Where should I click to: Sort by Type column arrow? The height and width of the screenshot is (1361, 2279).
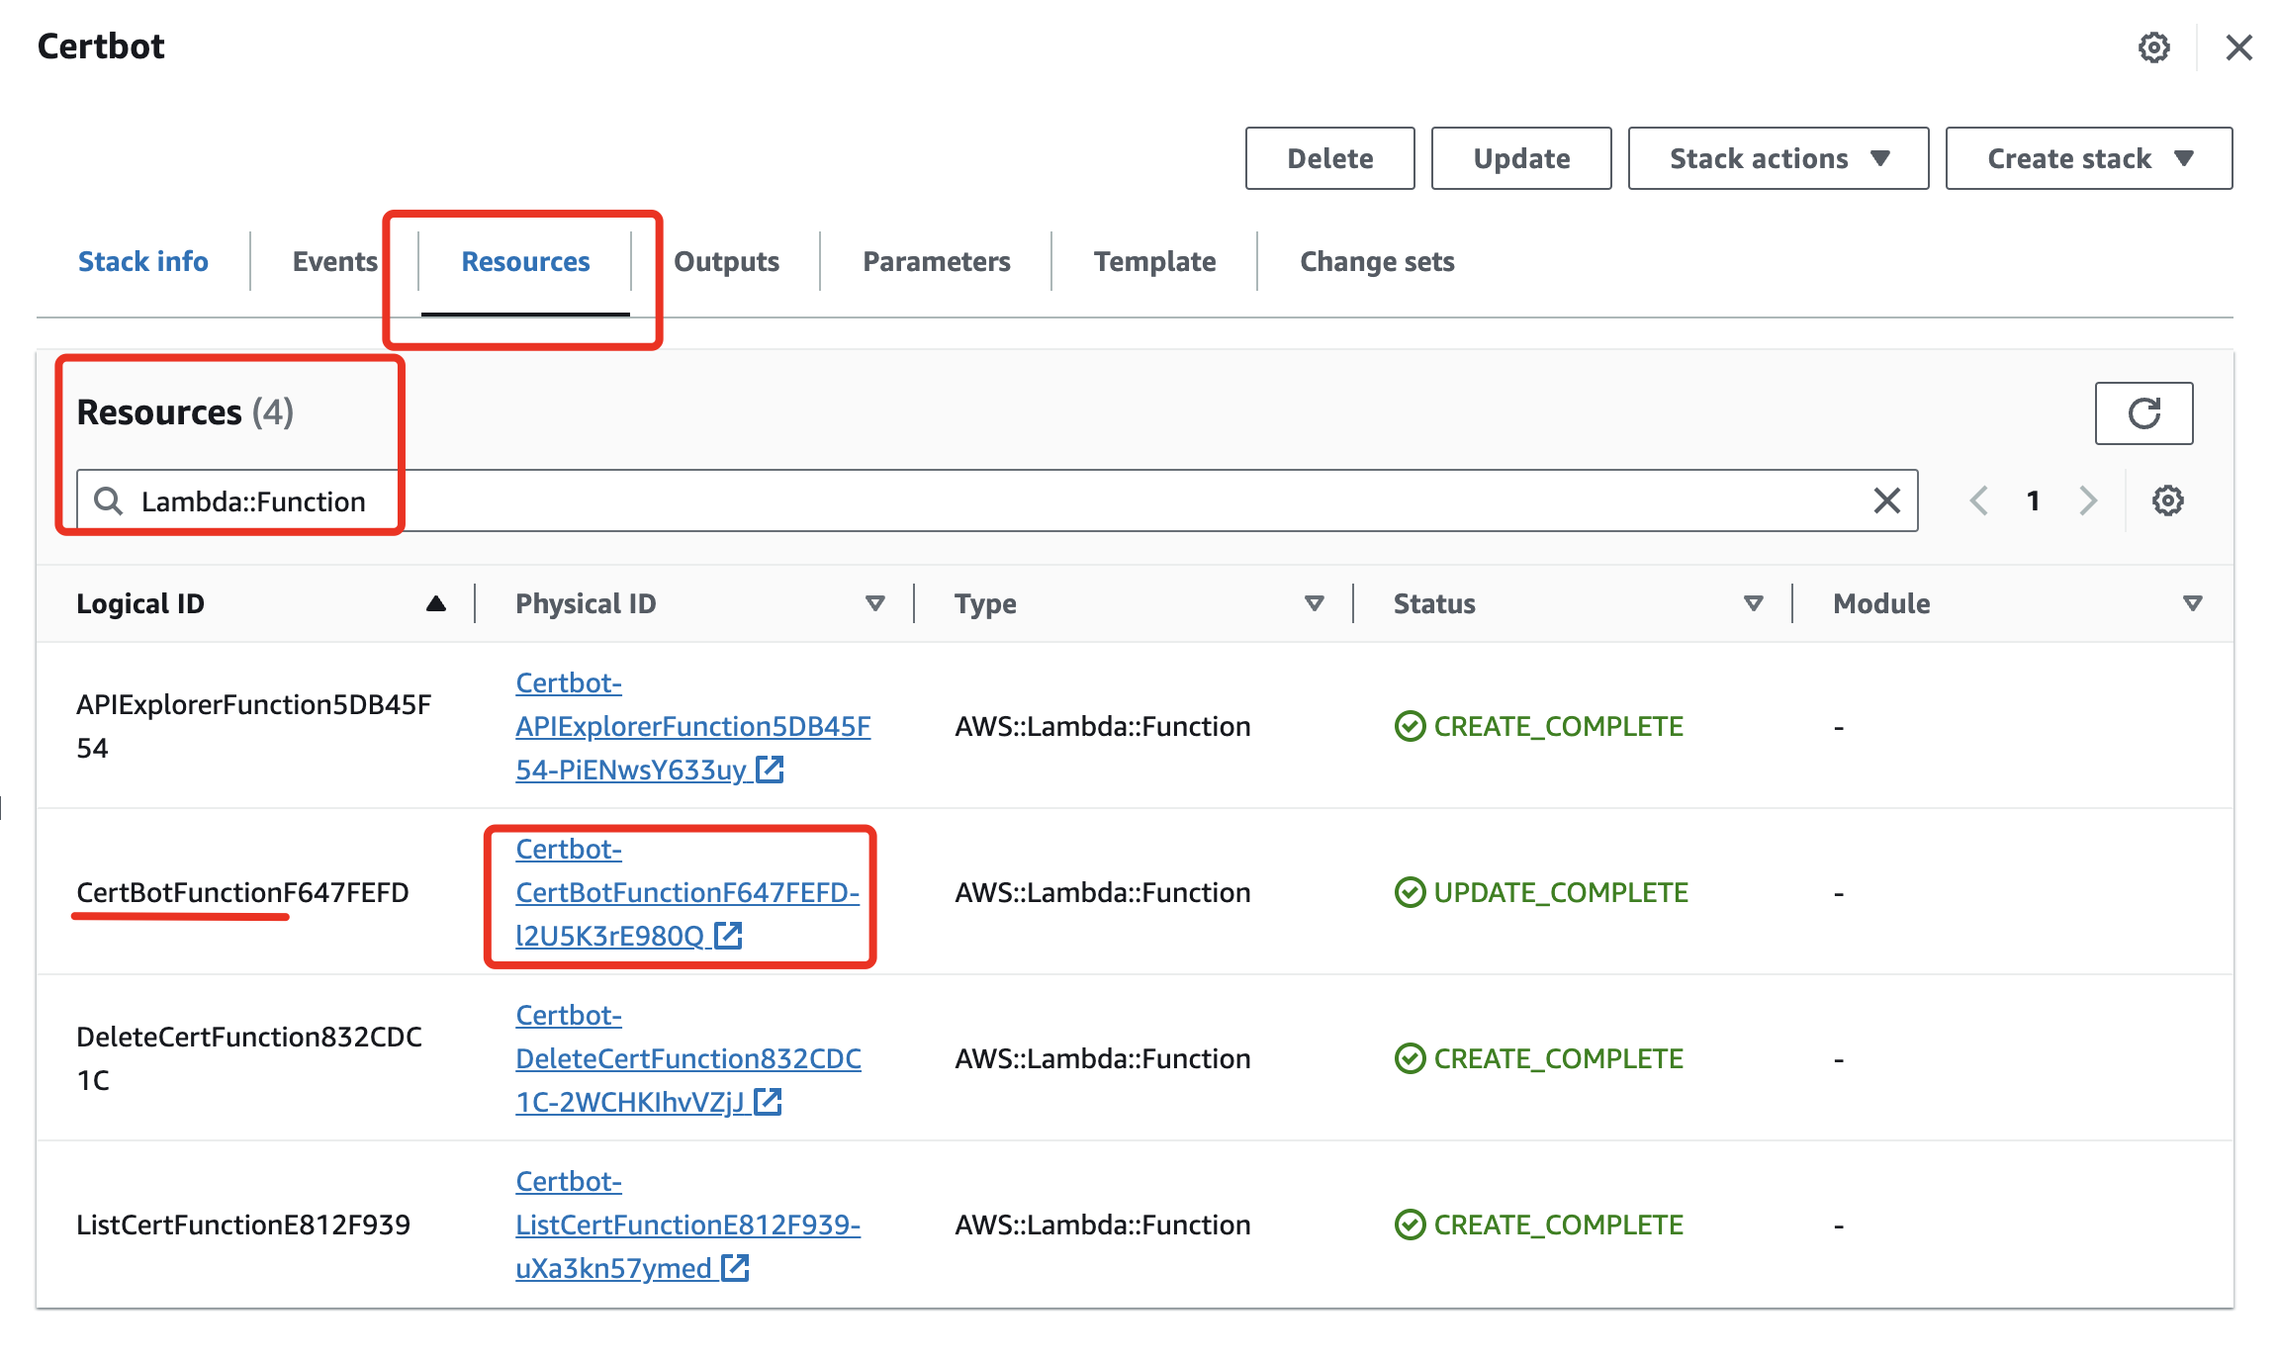click(x=1314, y=603)
